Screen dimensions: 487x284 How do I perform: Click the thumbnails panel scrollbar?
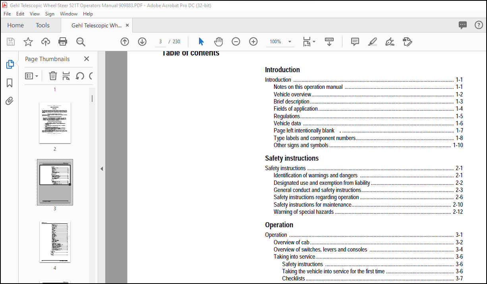(92, 99)
